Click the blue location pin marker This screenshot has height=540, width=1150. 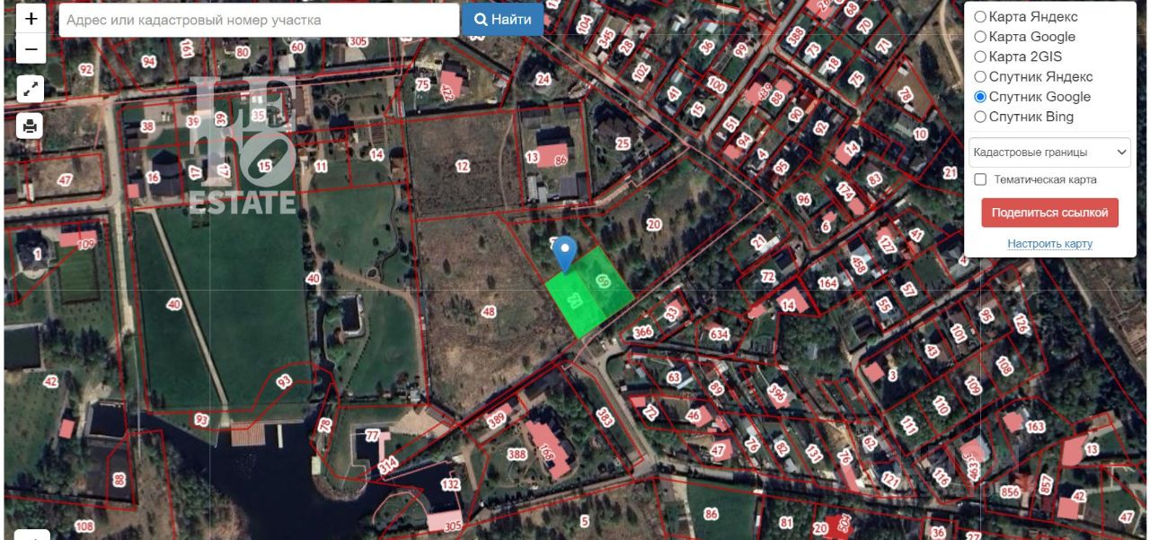point(564,254)
